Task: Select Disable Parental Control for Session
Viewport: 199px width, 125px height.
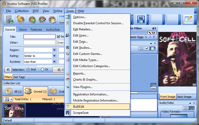Action: (97, 23)
